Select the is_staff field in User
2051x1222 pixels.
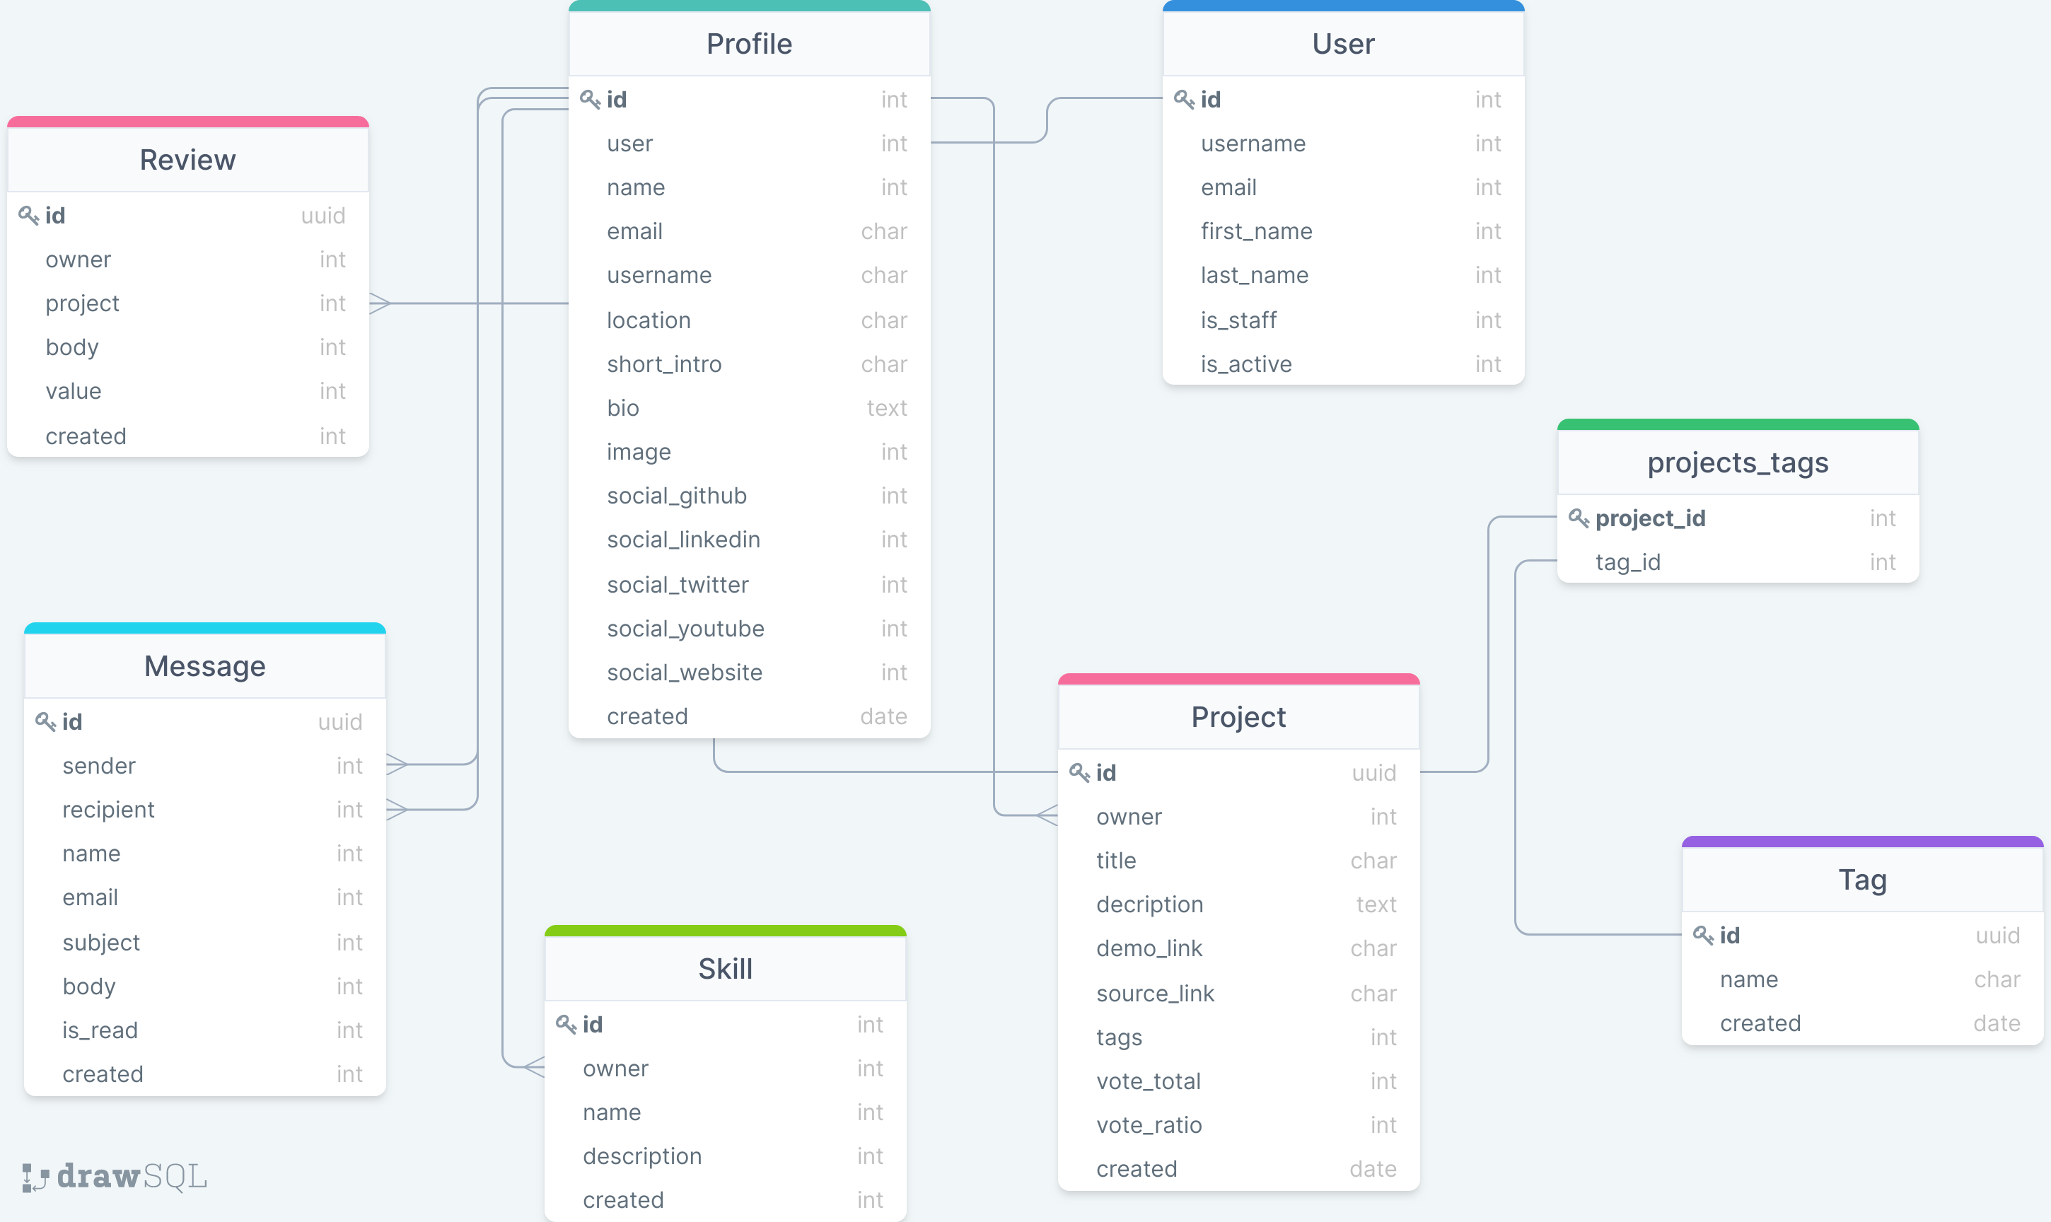point(1238,320)
